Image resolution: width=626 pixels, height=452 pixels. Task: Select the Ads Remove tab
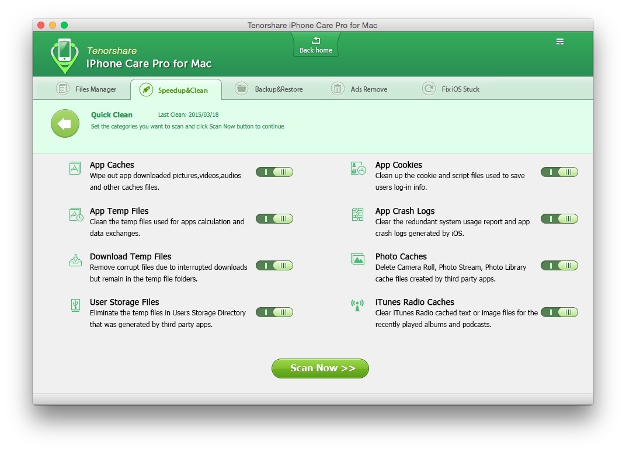[359, 89]
